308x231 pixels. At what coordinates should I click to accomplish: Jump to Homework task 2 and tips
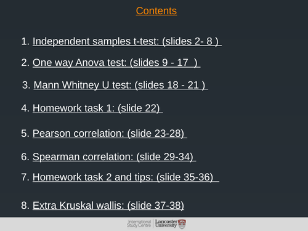pyautogui.click(x=126, y=177)
